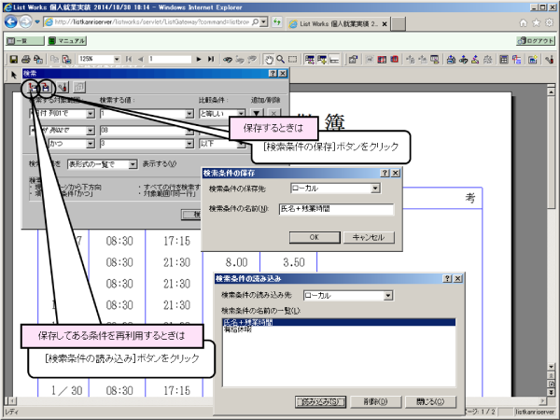560x420 pixels.
Task: Click the padlock properties toolbar icon
Action: [353, 60]
